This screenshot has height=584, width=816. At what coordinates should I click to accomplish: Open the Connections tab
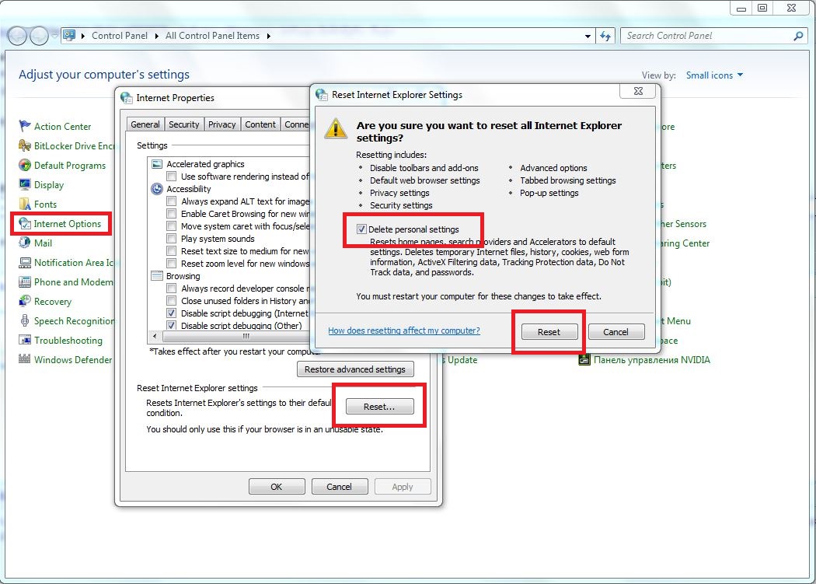point(296,124)
